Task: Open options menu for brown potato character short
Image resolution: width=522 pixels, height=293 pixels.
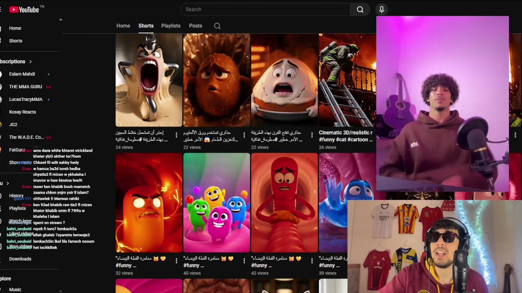Action: pyautogui.click(x=244, y=135)
